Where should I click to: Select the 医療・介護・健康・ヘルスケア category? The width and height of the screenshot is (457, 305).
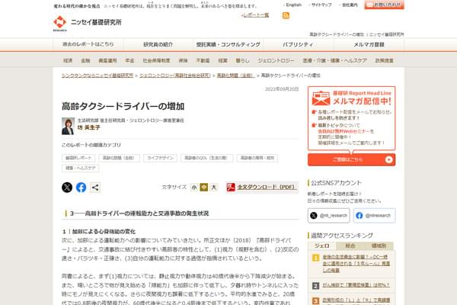pyautogui.click(x=334, y=60)
